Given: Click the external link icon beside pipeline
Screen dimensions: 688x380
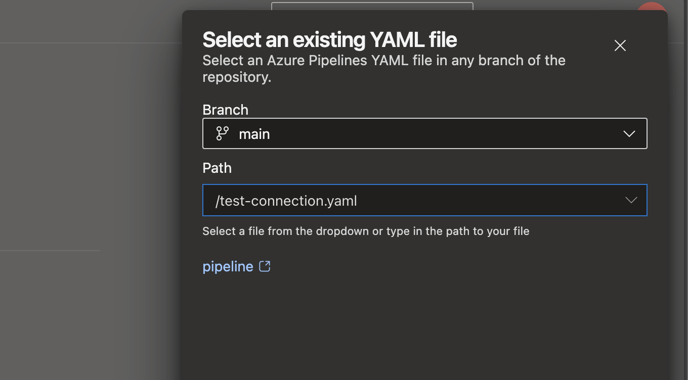Looking at the screenshot, I should click(265, 266).
